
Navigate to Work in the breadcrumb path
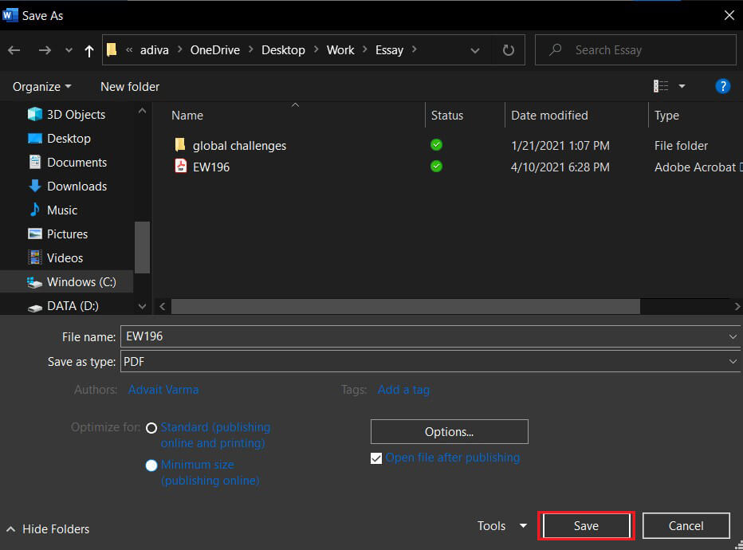coord(340,49)
